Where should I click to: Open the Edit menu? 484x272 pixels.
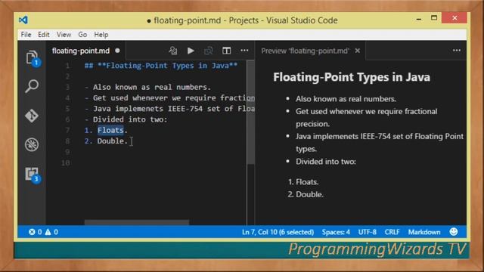(44, 35)
